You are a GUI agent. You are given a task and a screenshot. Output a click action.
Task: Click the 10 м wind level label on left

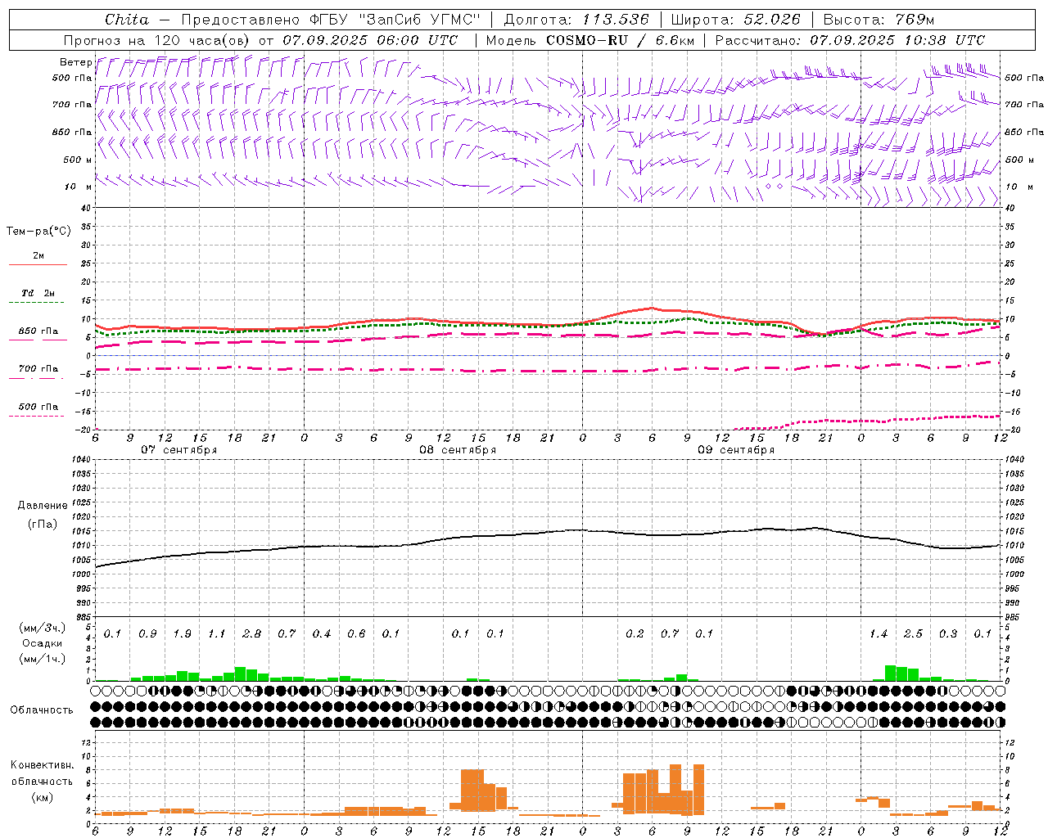(79, 187)
